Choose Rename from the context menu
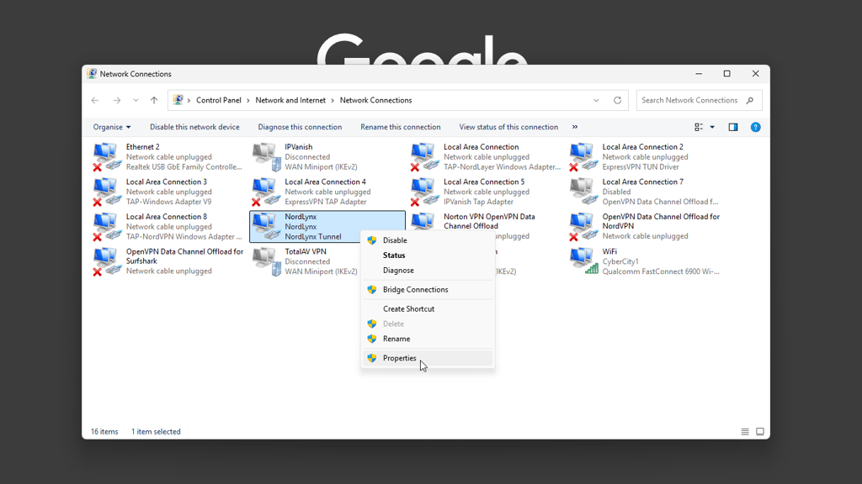The image size is (862, 484). click(428, 339)
